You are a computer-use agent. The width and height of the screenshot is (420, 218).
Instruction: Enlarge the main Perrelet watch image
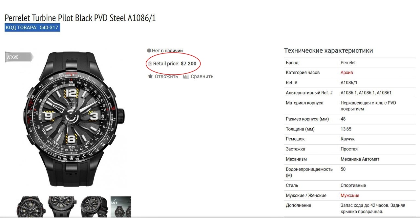pos(75,118)
